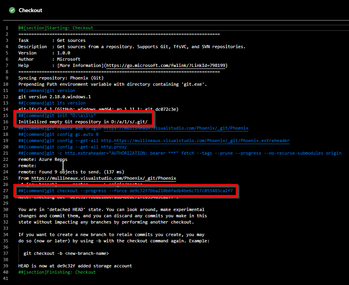
Task: Select the "Finishing: Checkout" section line
Action: 57,272
